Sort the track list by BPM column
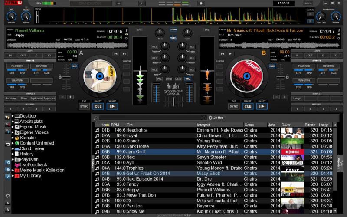Viewport: 347px width, 217px height. (x=115, y=125)
